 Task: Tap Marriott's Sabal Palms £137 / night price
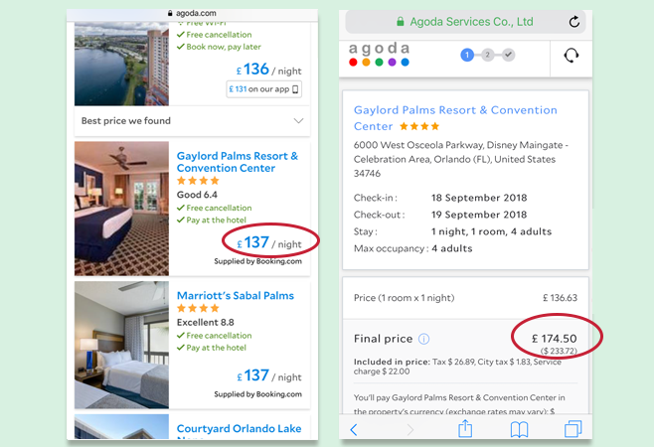269,375
